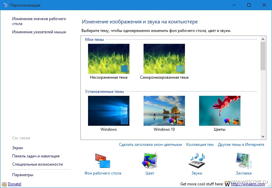Open Изменение указателей мыши link

pyautogui.click(x=39, y=32)
